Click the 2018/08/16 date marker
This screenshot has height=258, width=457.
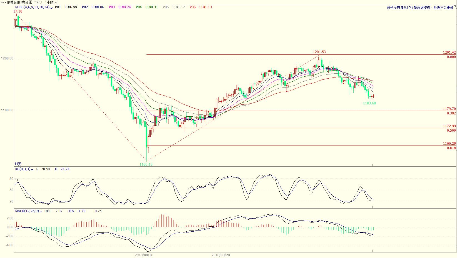coord(144,255)
